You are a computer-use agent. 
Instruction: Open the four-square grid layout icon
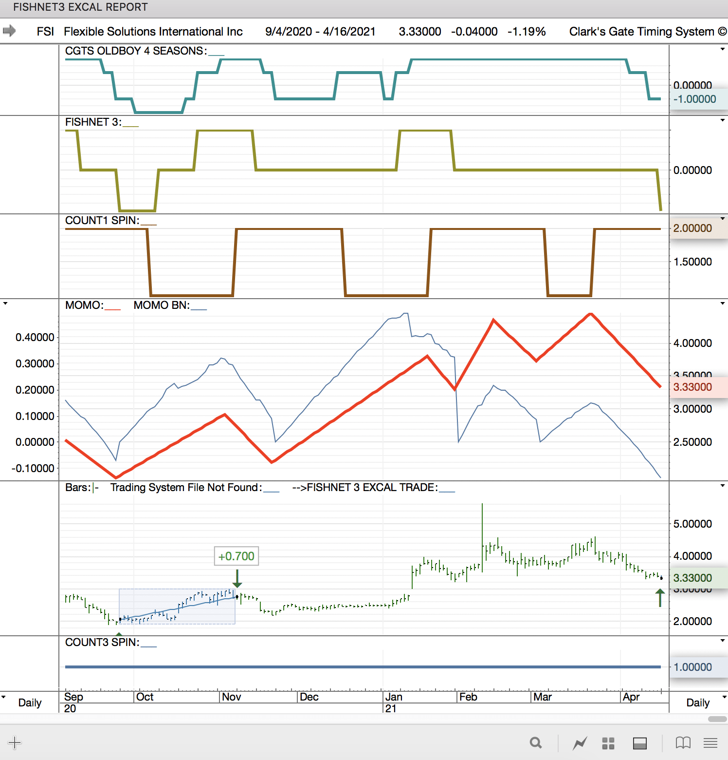(608, 743)
